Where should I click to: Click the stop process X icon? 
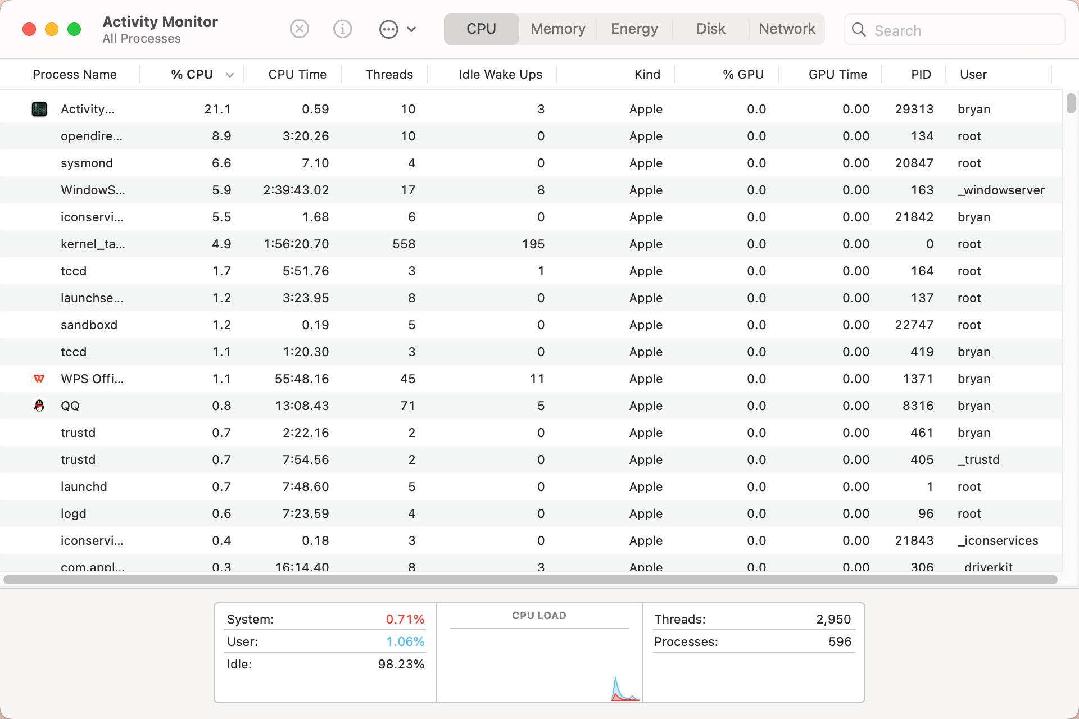click(300, 29)
